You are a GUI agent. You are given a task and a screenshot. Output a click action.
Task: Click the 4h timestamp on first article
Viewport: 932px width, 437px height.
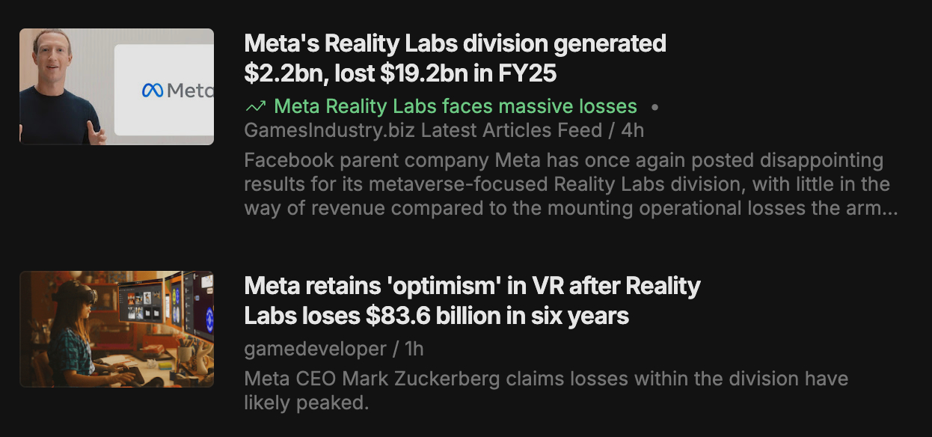[x=632, y=130]
